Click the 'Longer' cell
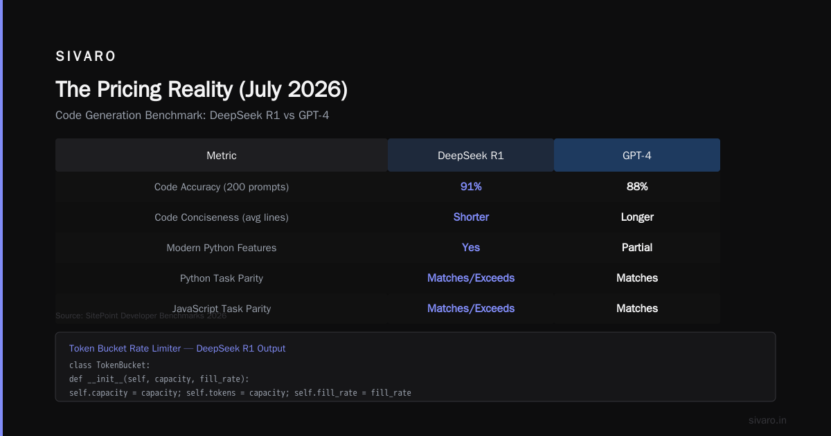Viewport: 831px width, 436px height. pyautogui.click(x=637, y=217)
